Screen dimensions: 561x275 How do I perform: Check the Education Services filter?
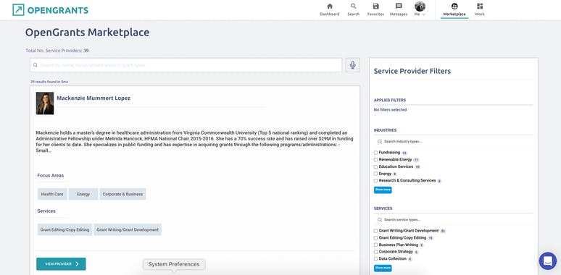pos(375,166)
